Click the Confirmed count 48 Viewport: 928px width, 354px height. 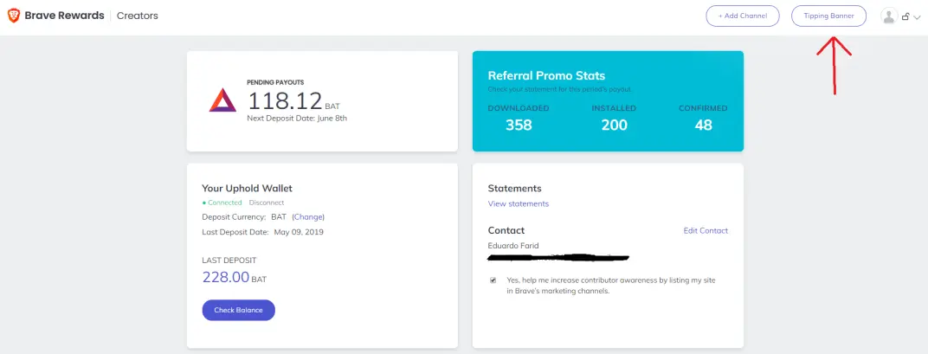tap(703, 125)
